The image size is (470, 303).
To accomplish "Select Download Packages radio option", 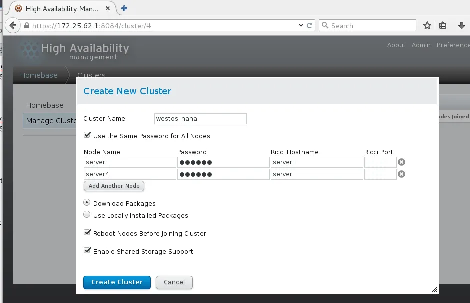I will coord(87,203).
